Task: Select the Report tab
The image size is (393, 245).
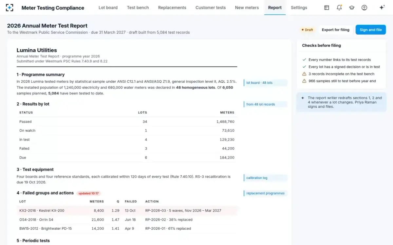Action: pos(275,8)
